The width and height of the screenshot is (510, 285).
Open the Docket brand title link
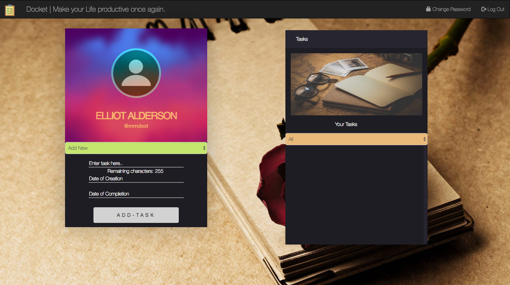(96, 9)
